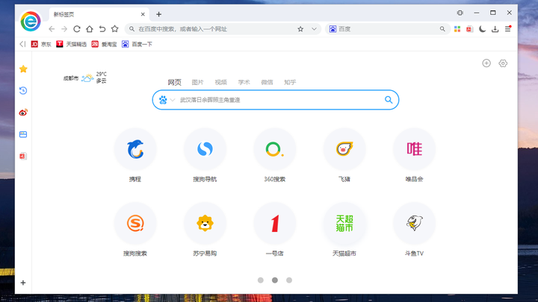Click the 360 browser logo avatar
This screenshot has height=302, width=538.
(x=31, y=21)
